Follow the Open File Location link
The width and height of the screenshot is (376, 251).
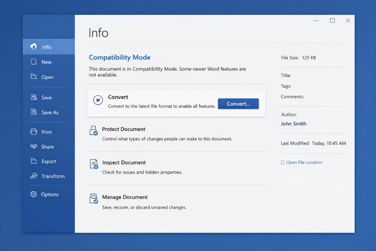pos(304,162)
